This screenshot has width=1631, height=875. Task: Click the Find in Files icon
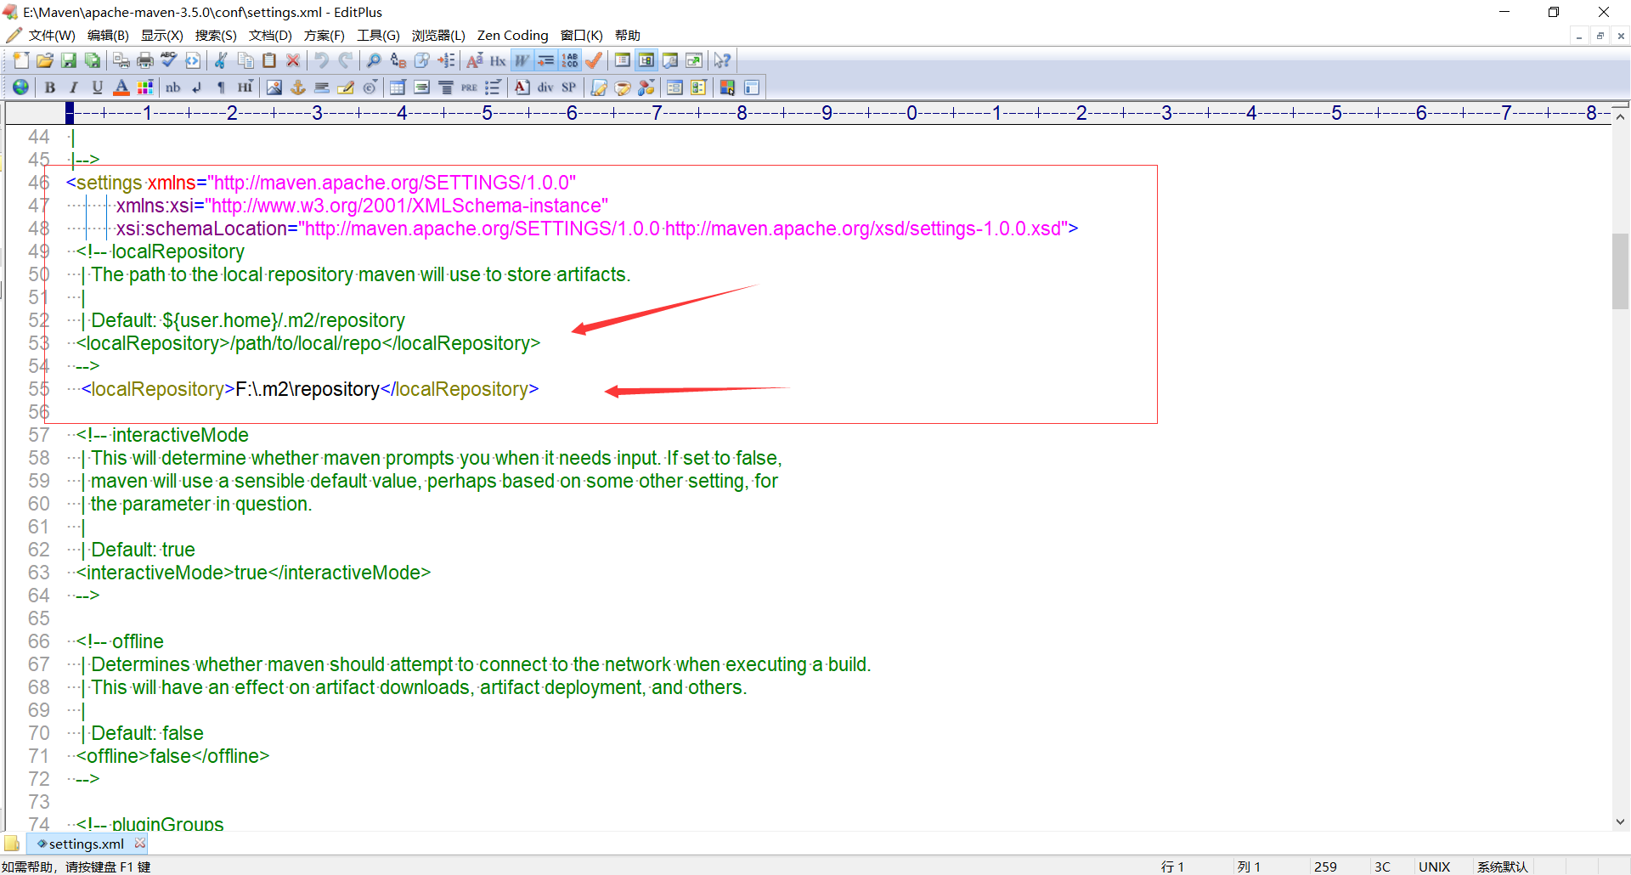click(422, 60)
